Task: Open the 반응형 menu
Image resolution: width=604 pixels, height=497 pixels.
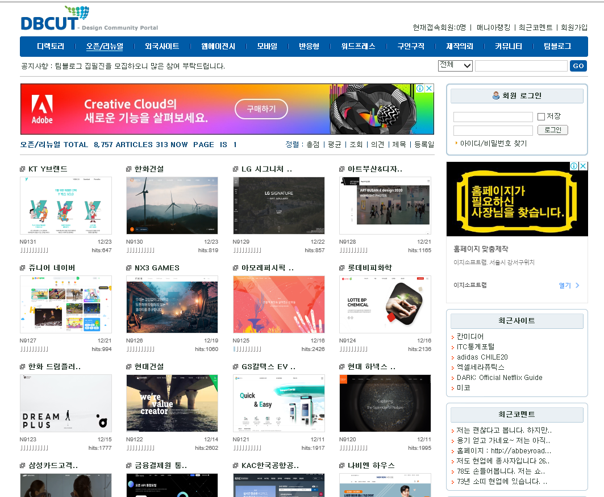Action: [309, 46]
